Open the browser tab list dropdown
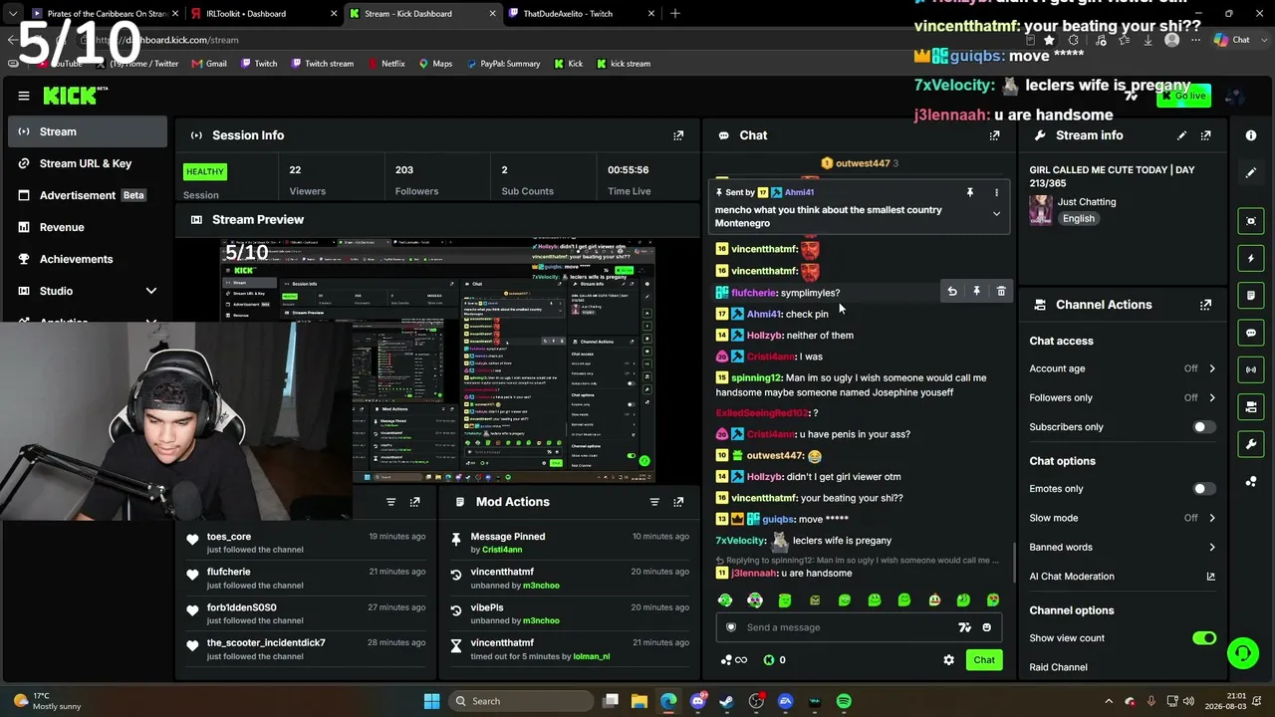This screenshot has height=717, width=1275. coord(11,14)
